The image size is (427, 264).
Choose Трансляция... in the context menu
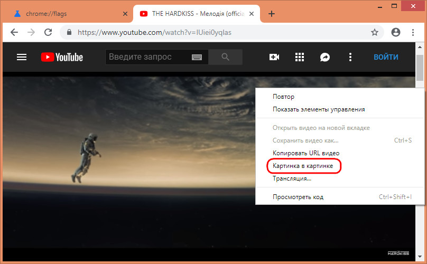(340, 178)
